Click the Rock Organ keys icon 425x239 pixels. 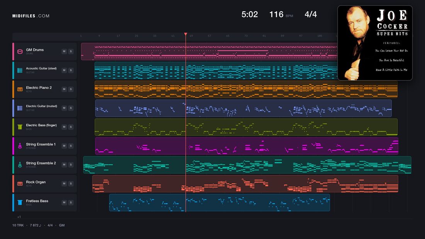pos(20,183)
